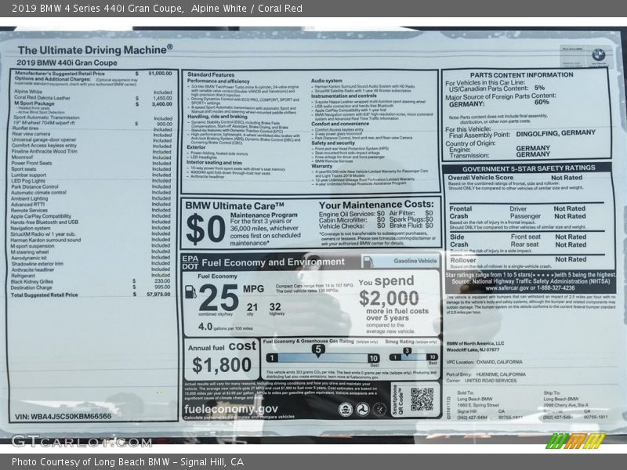Click the fuel pump icon beside 25 MPG
The width and height of the screenshot is (627, 470).
(x=190, y=291)
